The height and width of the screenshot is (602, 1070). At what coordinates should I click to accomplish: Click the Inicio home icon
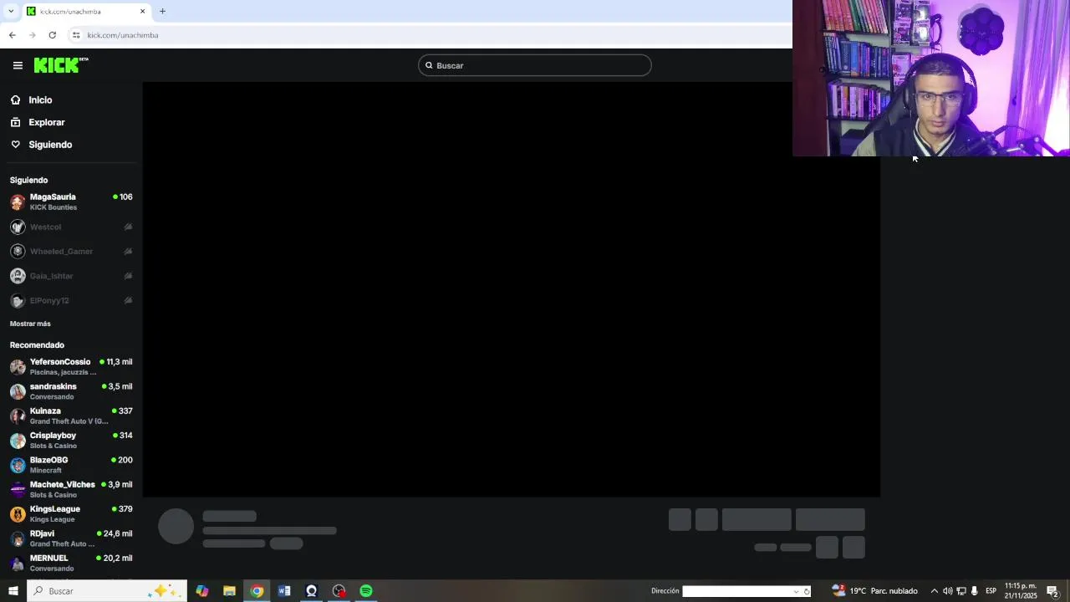pos(15,99)
